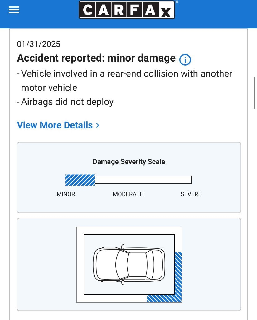This screenshot has width=257, height=320.
Task: Click the blue hatched minor severity segment
Action: click(80, 180)
